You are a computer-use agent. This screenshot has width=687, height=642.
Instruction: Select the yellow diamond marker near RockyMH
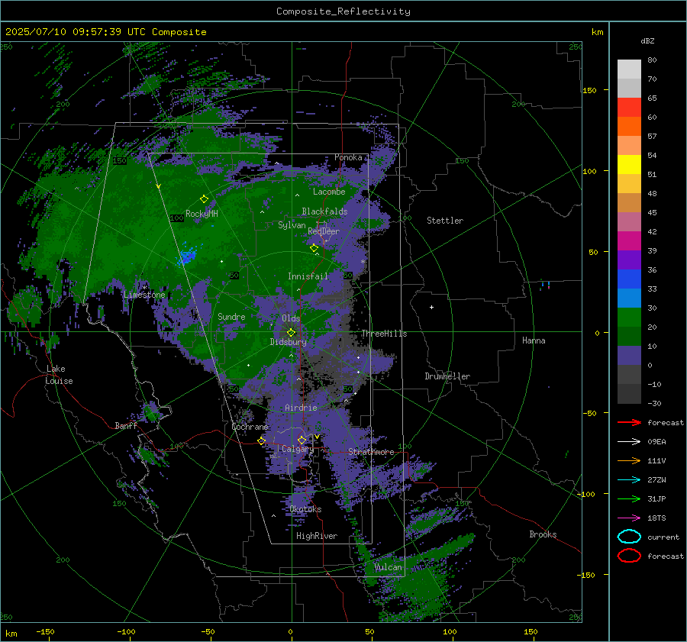pos(204,199)
